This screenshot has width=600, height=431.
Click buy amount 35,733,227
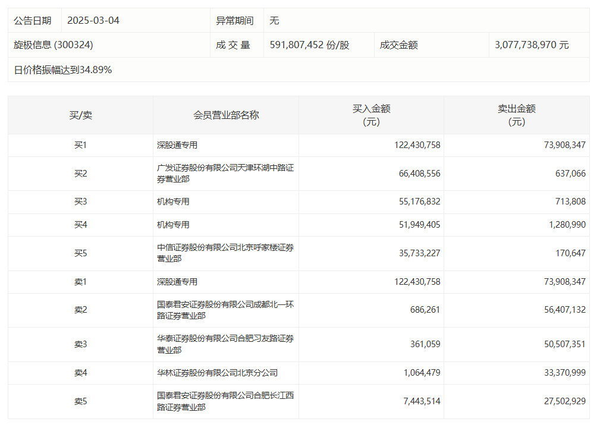click(x=420, y=253)
